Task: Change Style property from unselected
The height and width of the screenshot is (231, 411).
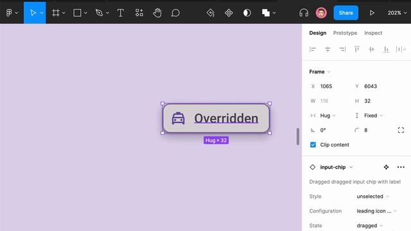Action: [372, 196]
